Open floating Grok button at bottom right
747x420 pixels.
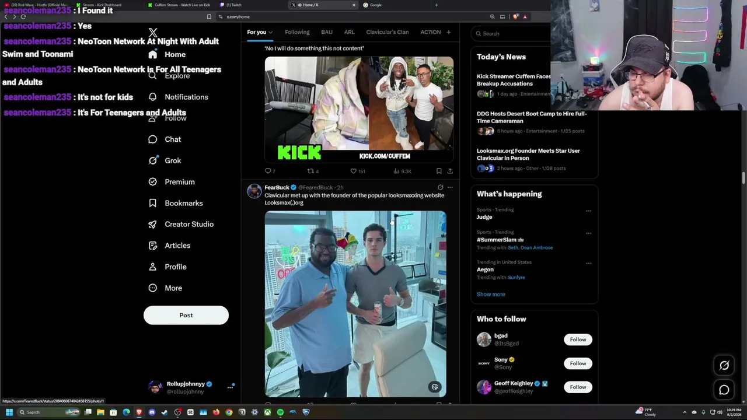click(x=724, y=366)
